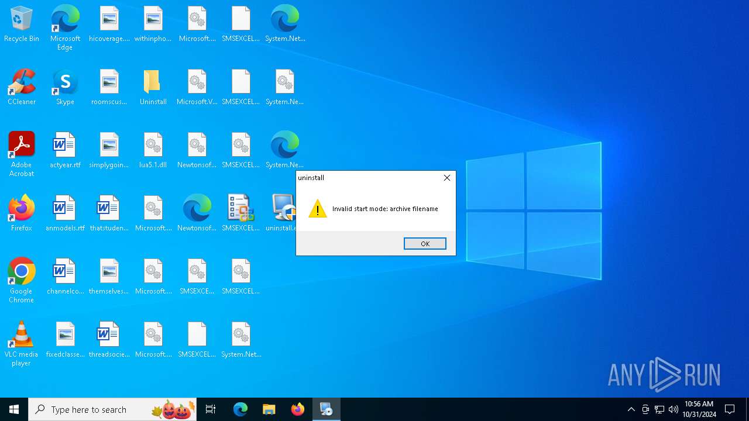The width and height of the screenshot is (749, 421).
Task: Select the themselves image file icon
Action: pos(109,277)
